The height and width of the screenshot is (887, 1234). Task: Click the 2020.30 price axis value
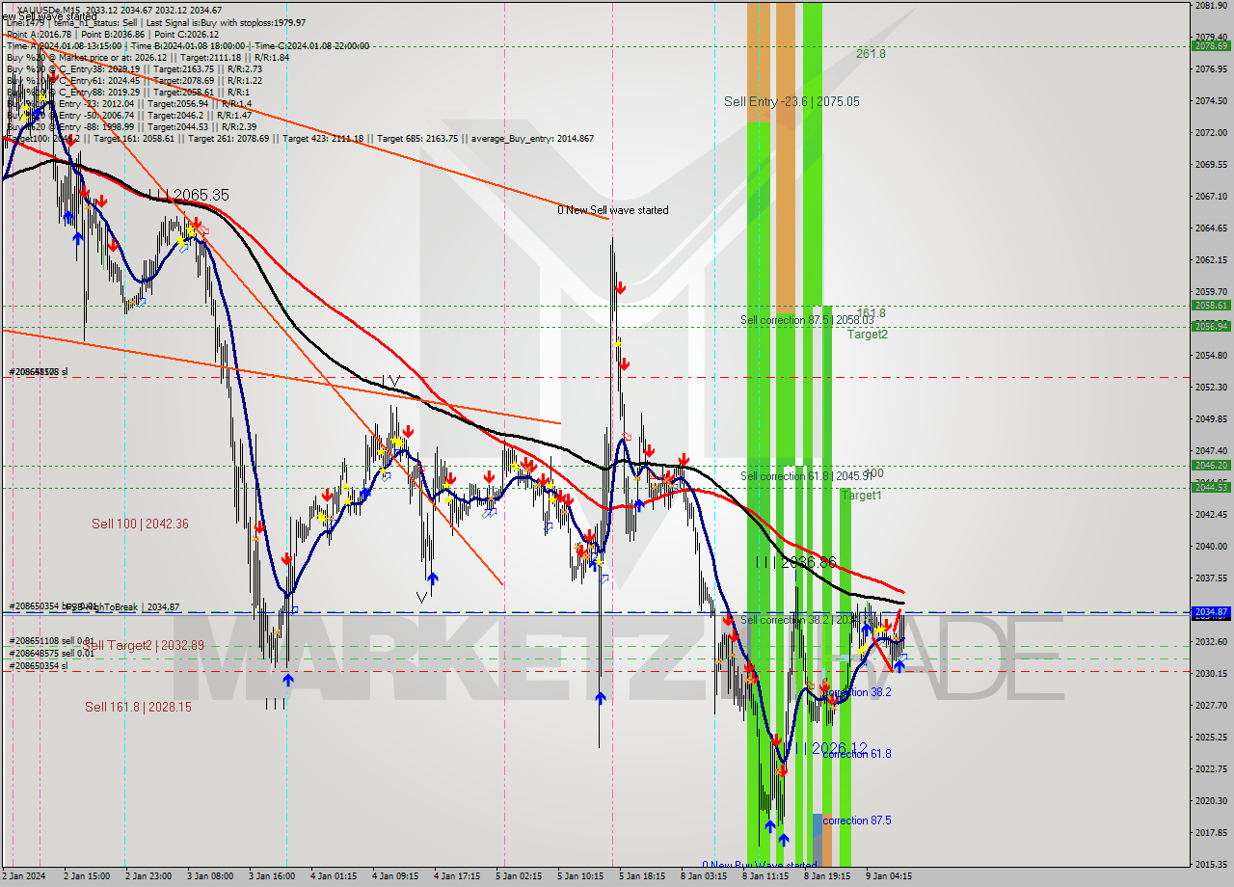[x=1210, y=800]
